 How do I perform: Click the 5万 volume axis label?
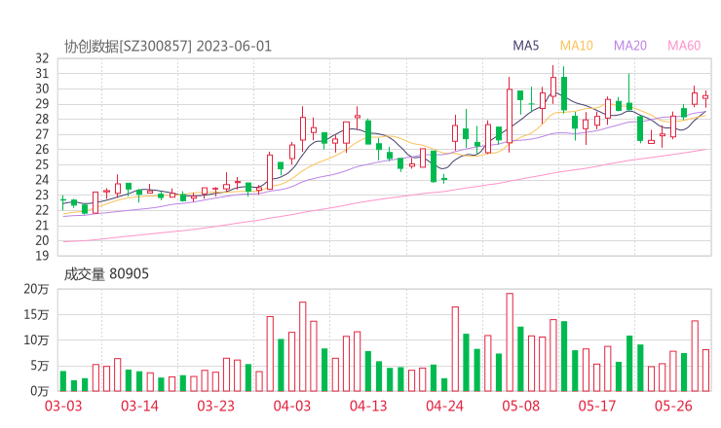tap(39, 366)
